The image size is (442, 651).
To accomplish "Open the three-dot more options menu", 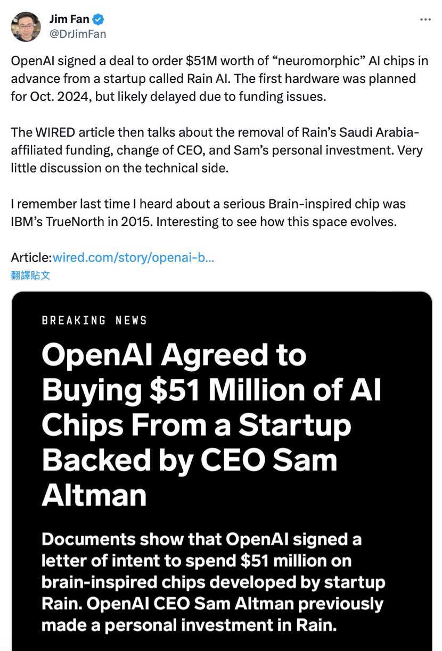I will [x=425, y=19].
